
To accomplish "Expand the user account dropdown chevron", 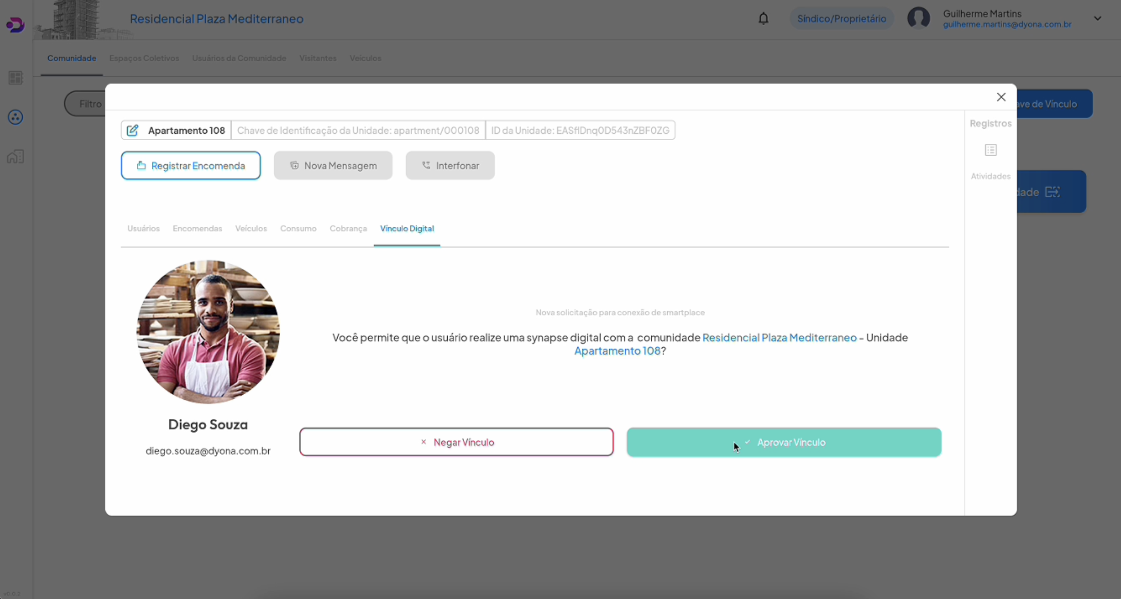I will click(1098, 19).
